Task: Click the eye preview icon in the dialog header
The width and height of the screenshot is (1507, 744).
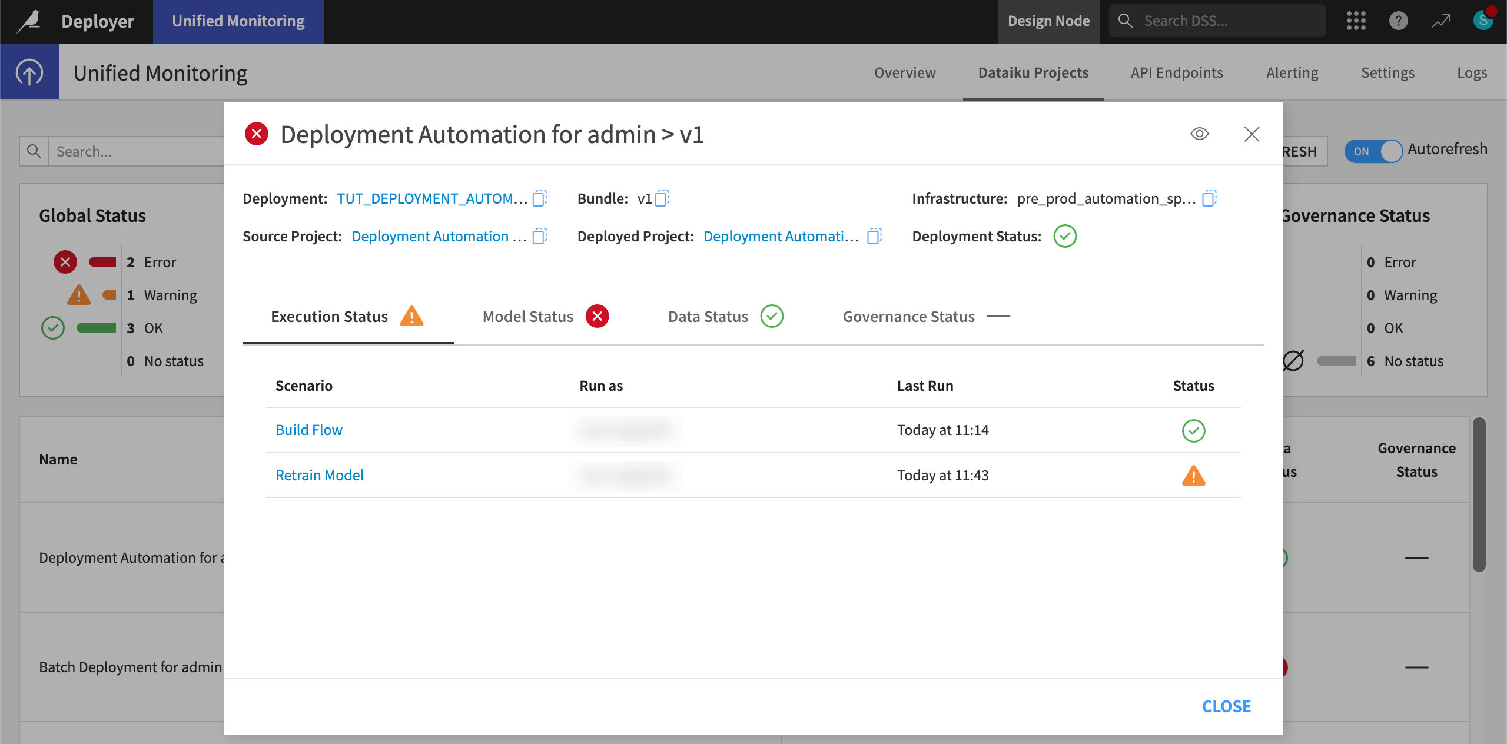Action: tap(1200, 134)
